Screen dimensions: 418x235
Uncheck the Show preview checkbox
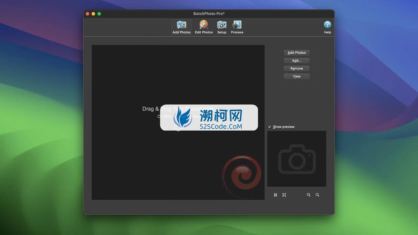click(x=270, y=127)
